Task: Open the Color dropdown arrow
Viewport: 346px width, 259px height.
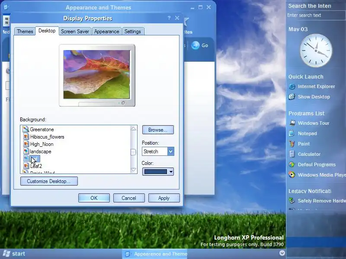Action: click(171, 172)
